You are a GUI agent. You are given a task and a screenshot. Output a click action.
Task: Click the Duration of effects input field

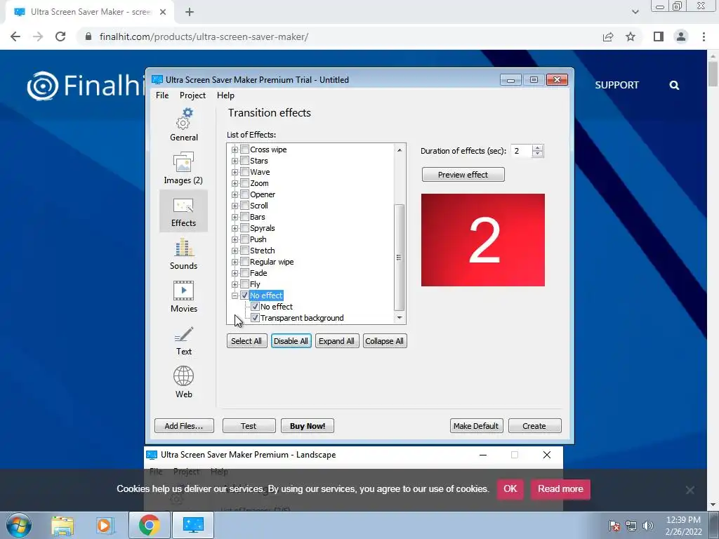[x=522, y=151]
